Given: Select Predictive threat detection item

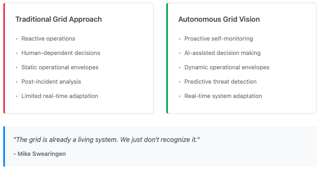Looking at the screenshot, I should pyautogui.click(x=220, y=82).
